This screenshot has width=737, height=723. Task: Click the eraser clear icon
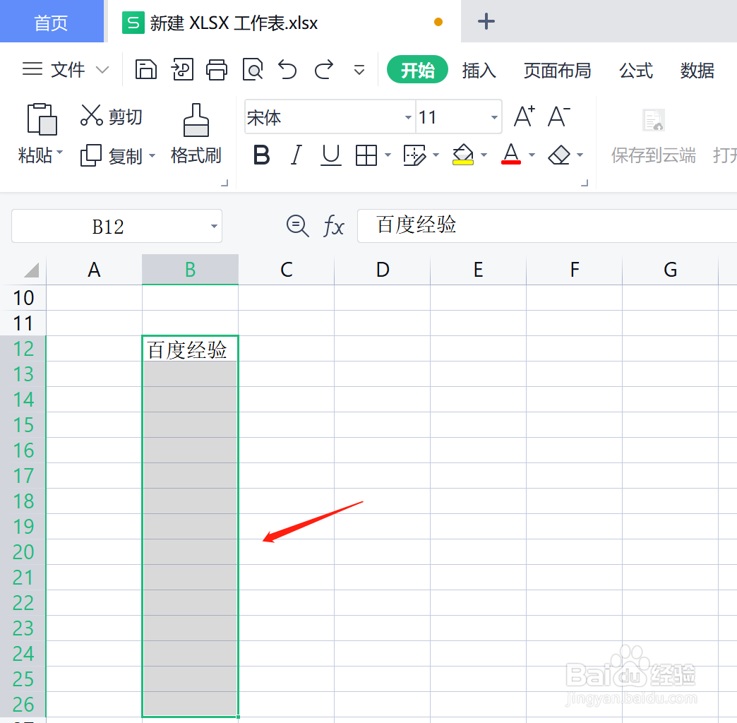[559, 155]
